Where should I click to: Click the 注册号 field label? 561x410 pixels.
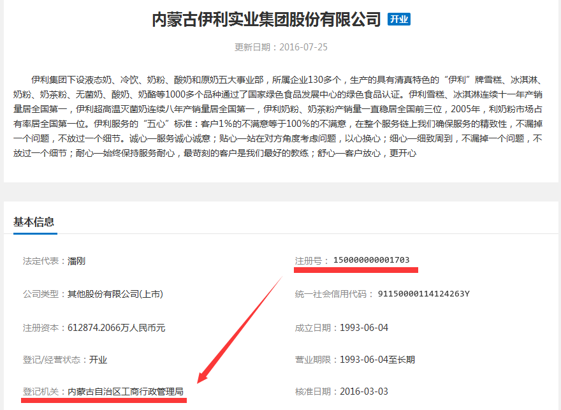click(x=310, y=260)
